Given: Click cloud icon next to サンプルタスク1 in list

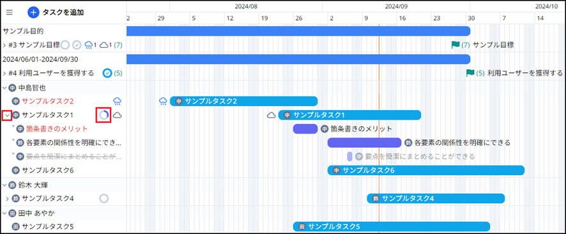Looking at the screenshot, I should tap(118, 115).
